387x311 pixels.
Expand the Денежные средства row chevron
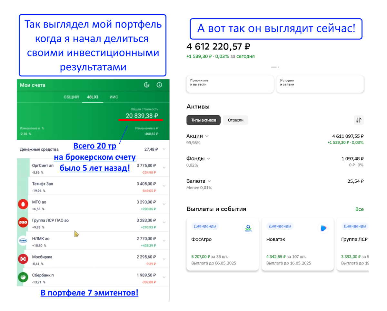coord(164,149)
